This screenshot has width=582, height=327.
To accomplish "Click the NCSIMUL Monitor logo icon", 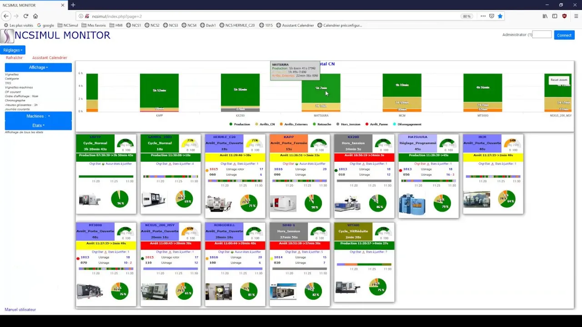I will coord(7,36).
